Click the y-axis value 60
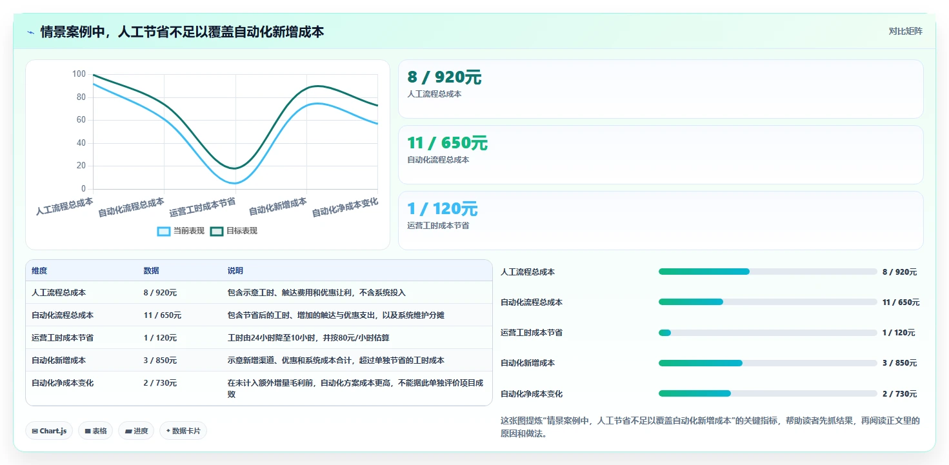 81,120
